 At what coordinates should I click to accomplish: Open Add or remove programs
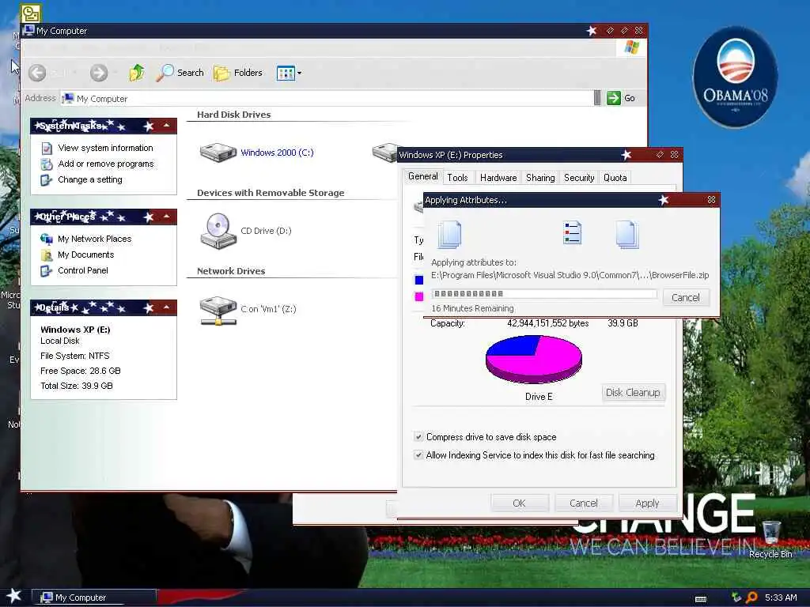(105, 164)
